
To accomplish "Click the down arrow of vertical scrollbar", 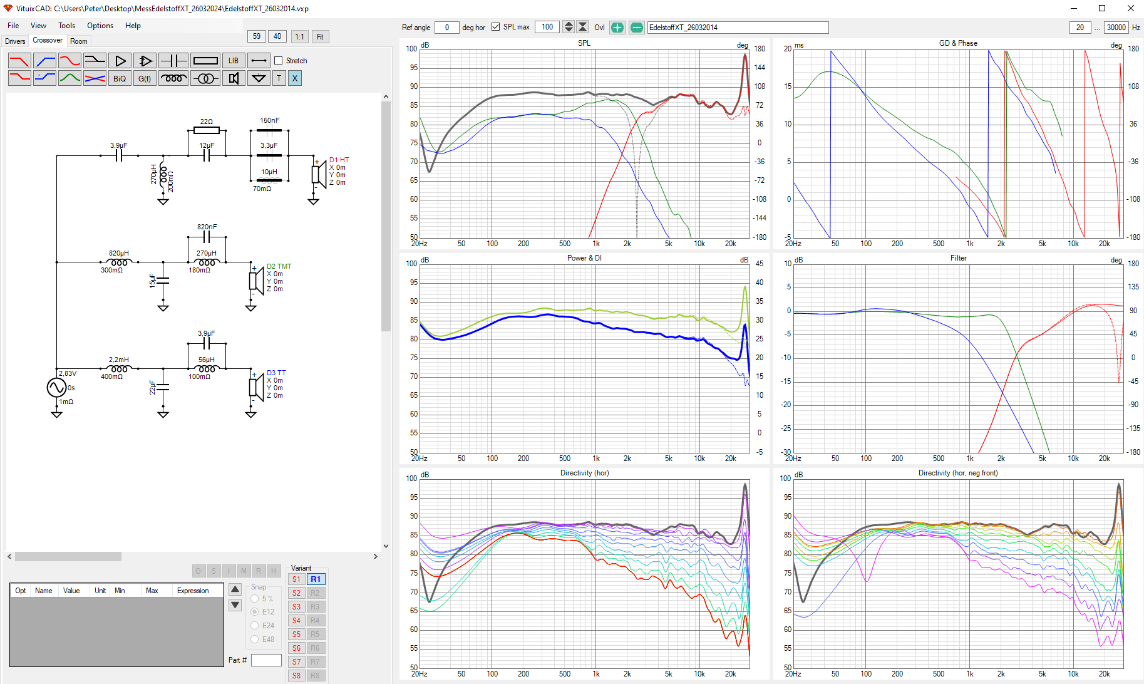I will click(386, 546).
